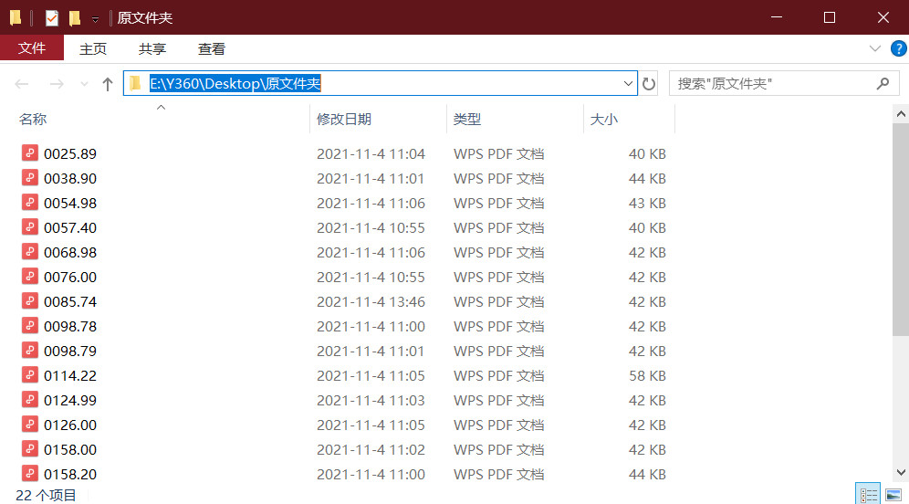Click the Properties checkmark icon in title bar

[x=52, y=18]
